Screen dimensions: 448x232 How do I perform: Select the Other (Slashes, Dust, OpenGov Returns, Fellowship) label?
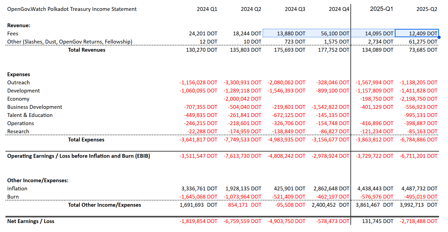click(70, 42)
